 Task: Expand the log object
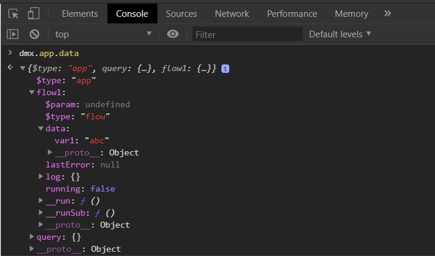coord(41,176)
